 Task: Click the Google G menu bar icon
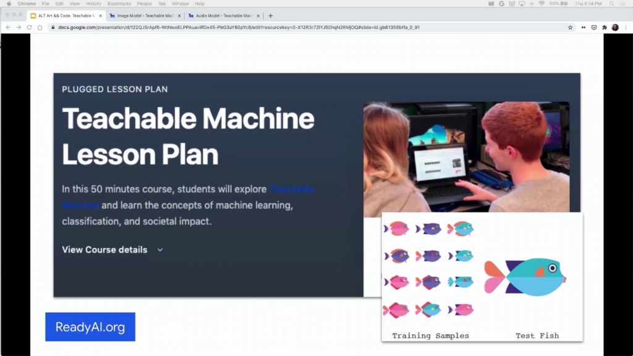(x=501, y=4)
